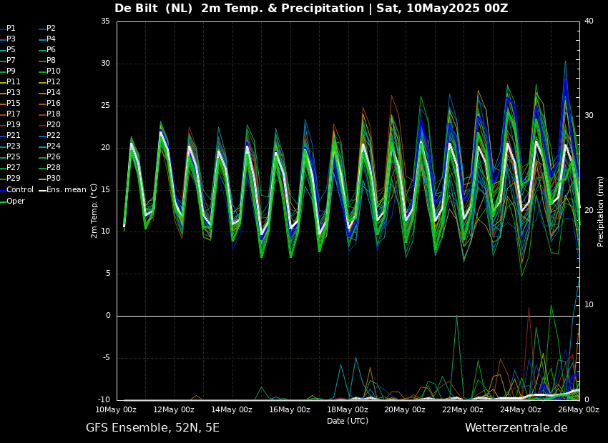
Task: Click the '10May 00z' date label
Action: (x=117, y=409)
